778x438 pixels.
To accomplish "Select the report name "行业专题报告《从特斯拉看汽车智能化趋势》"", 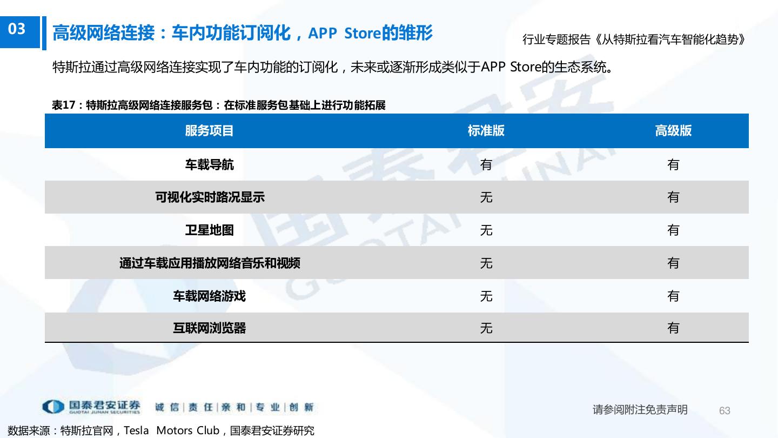I will click(634, 39).
